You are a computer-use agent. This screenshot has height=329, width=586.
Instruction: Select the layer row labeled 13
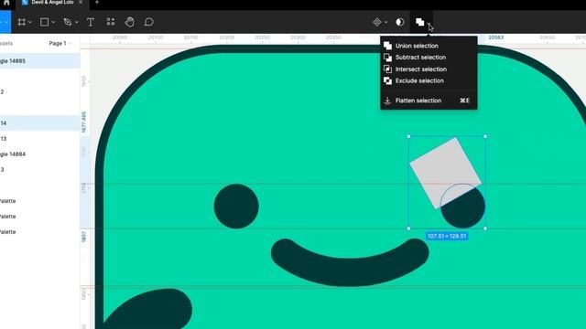39,139
